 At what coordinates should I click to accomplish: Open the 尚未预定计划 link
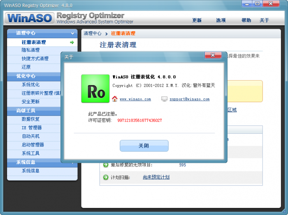[x=156, y=177]
